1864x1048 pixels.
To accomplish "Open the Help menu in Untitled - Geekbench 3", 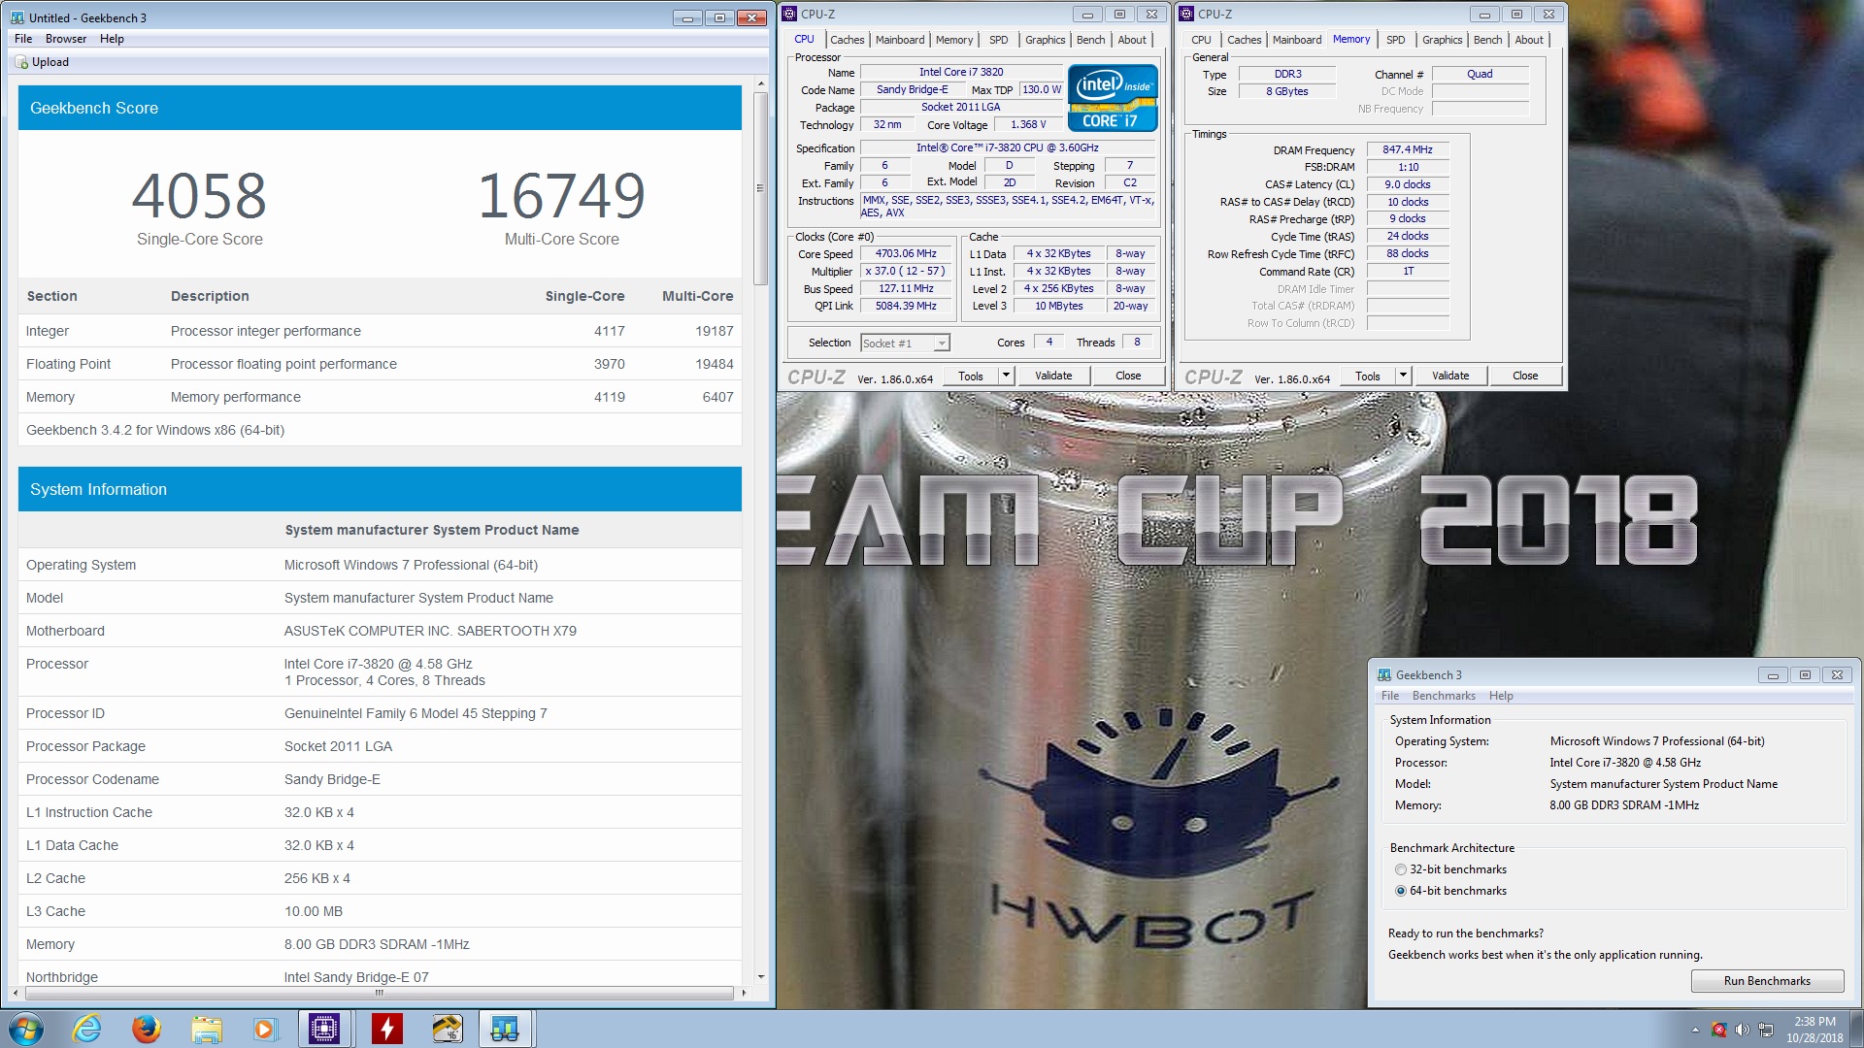I will (112, 39).
